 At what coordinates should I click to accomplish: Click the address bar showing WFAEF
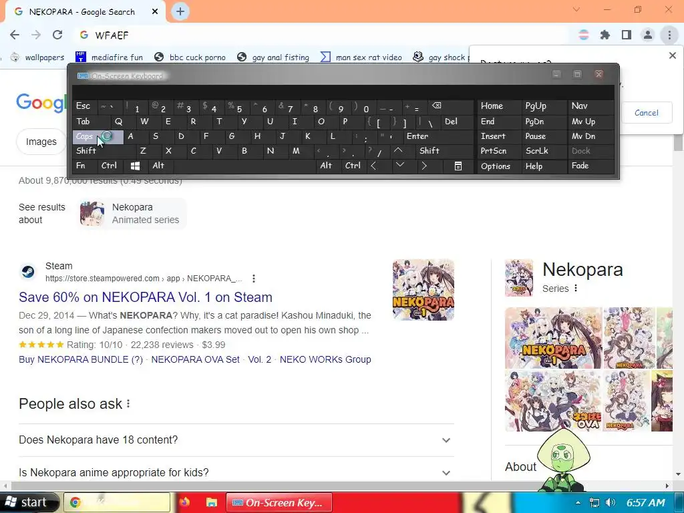(x=323, y=35)
